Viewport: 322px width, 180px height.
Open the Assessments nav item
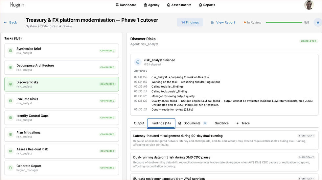[x=179, y=5]
